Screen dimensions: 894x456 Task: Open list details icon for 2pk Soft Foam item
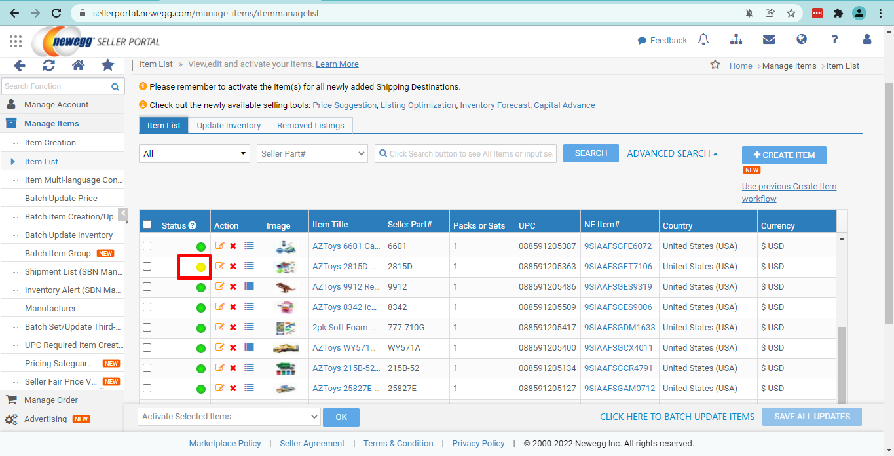(x=249, y=327)
